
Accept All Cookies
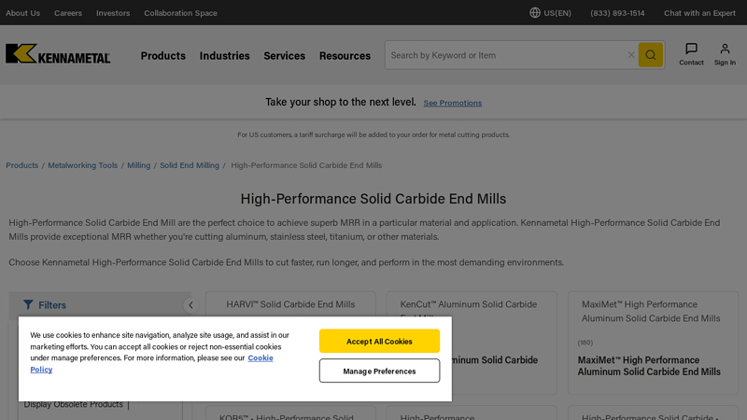point(379,342)
